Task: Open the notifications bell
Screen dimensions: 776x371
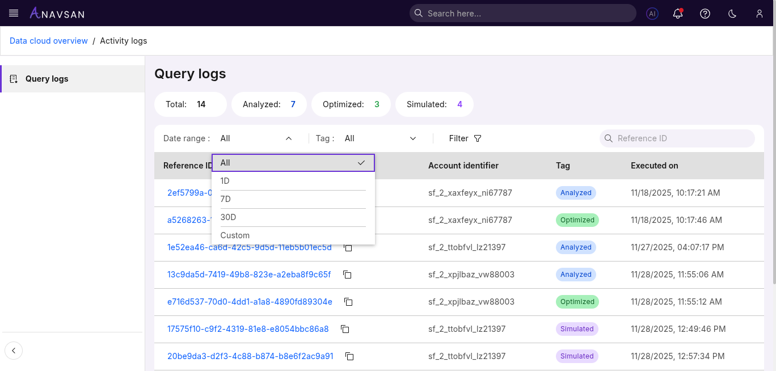Action: click(x=678, y=14)
